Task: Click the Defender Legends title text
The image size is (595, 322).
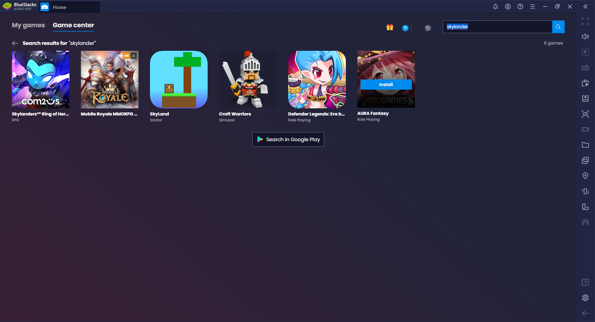Action: [316, 114]
